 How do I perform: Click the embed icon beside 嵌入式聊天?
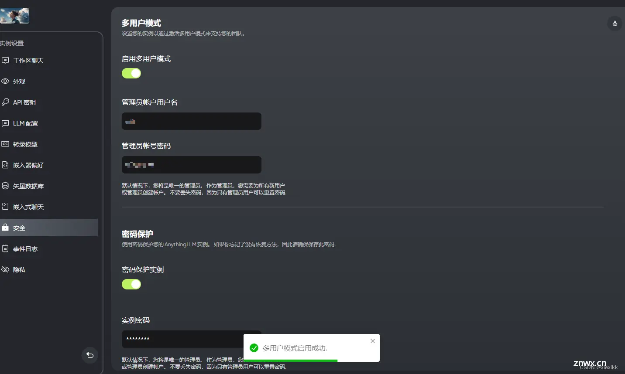pyautogui.click(x=5, y=207)
